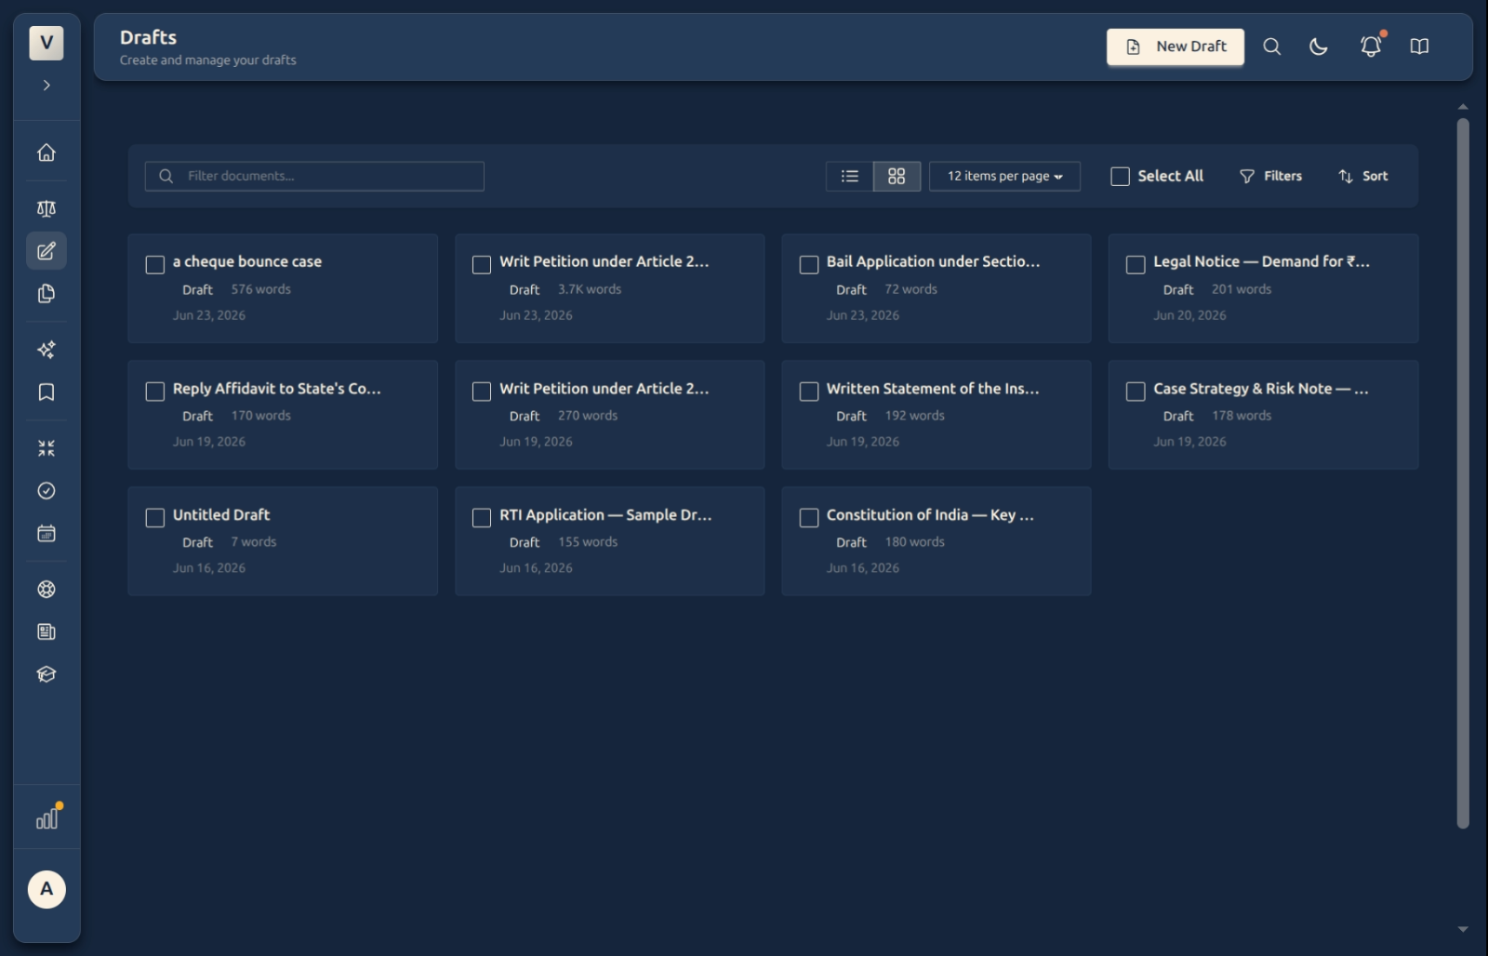Click the user avatar A
This screenshot has height=956, width=1488.
coord(46,890)
